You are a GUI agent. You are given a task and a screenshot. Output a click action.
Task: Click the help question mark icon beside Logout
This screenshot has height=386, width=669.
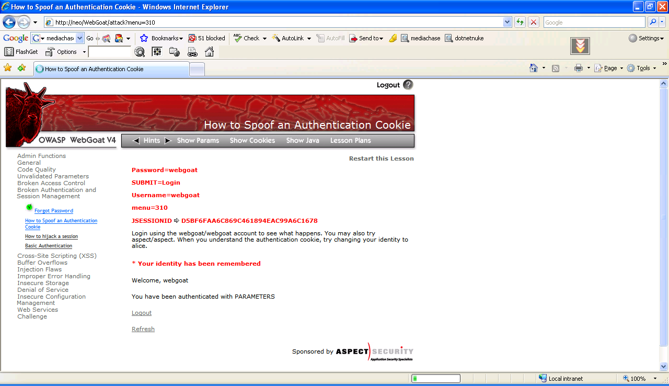[408, 85]
